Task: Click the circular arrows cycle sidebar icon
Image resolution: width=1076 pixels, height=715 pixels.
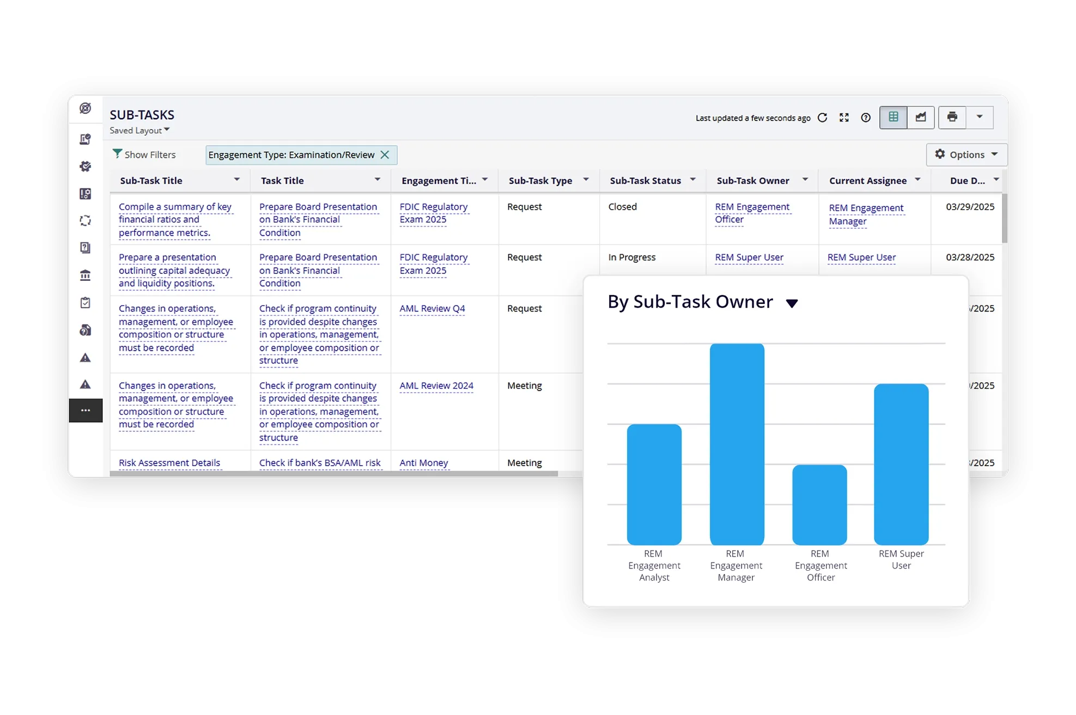Action: 86,221
